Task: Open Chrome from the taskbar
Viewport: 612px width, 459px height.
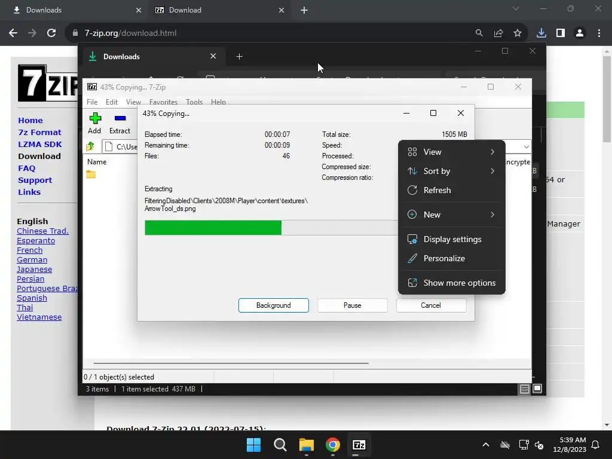Action: pyautogui.click(x=332, y=445)
